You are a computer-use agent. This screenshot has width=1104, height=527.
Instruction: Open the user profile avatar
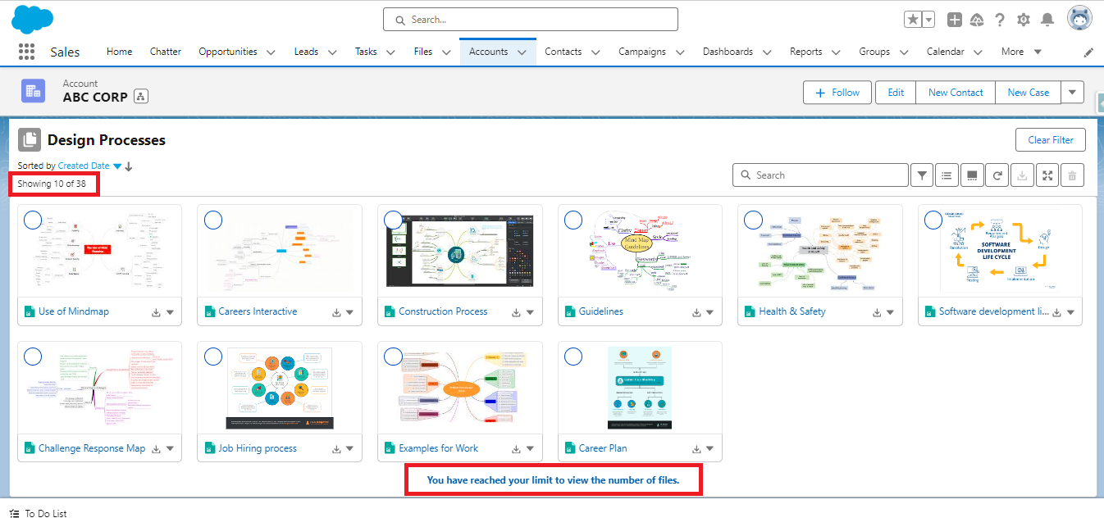click(x=1079, y=19)
